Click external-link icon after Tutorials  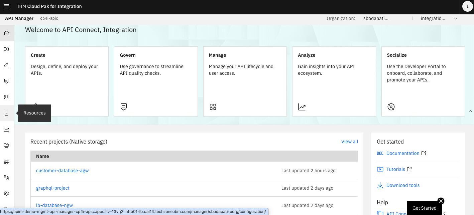coord(409,169)
